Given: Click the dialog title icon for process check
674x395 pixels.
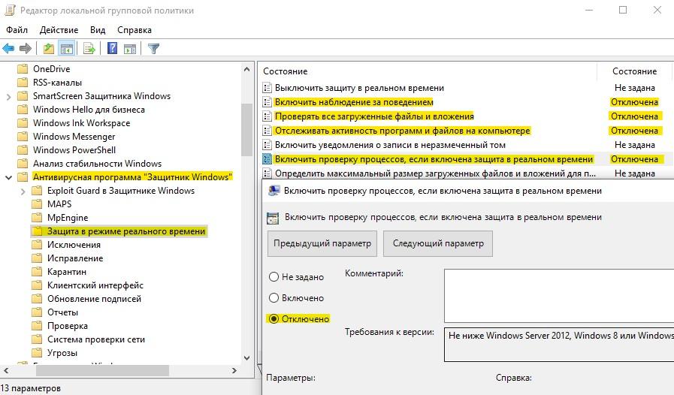Looking at the screenshot, I should (274, 191).
